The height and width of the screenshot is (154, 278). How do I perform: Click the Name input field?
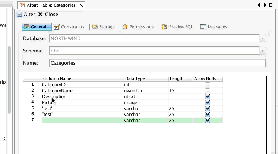pyautogui.click(x=157, y=63)
